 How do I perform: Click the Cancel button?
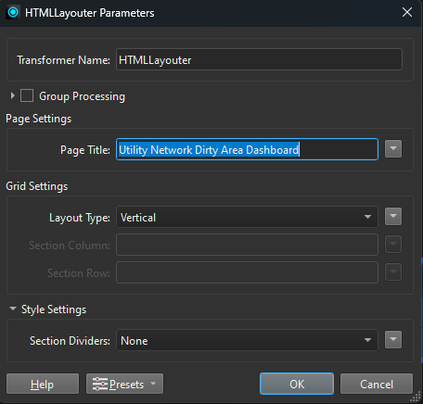[x=377, y=384]
